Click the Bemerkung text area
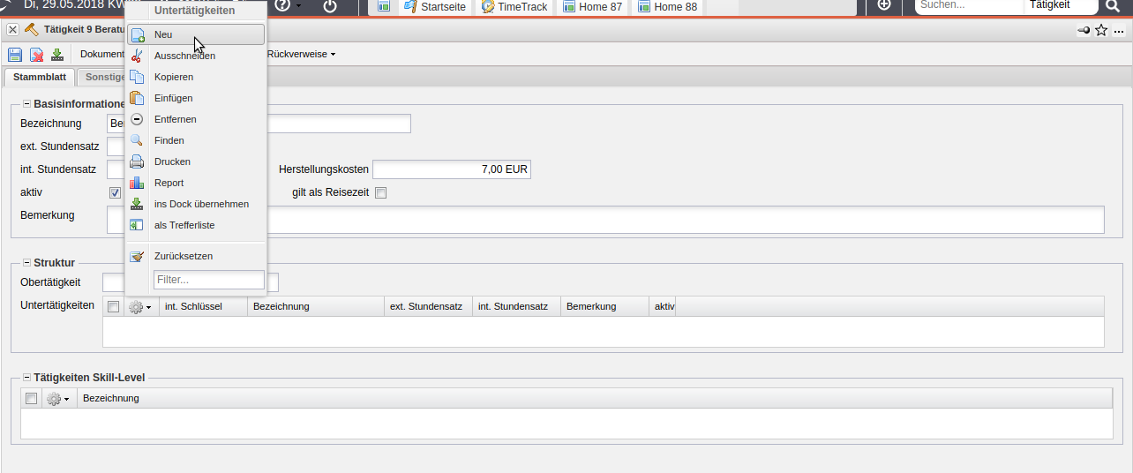 point(605,220)
